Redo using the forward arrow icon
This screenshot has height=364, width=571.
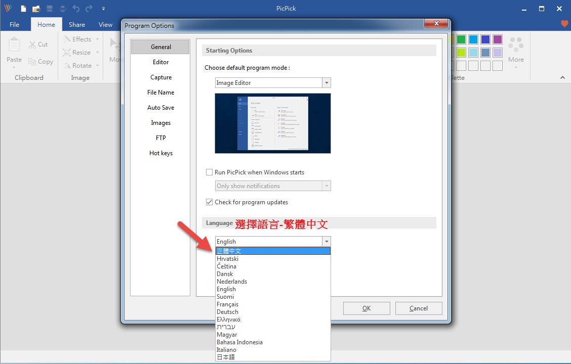click(x=89, y=9)
